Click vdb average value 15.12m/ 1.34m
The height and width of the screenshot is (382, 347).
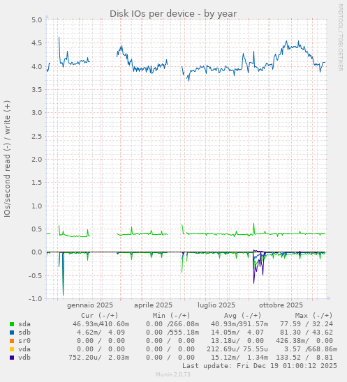pyautogui.click(x=239, y=358)
